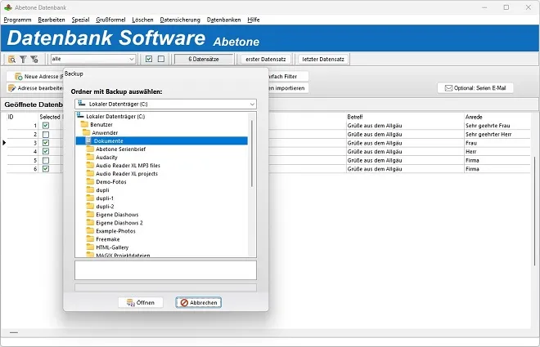Check Selected checkbox in row 5

coord(46,160)
